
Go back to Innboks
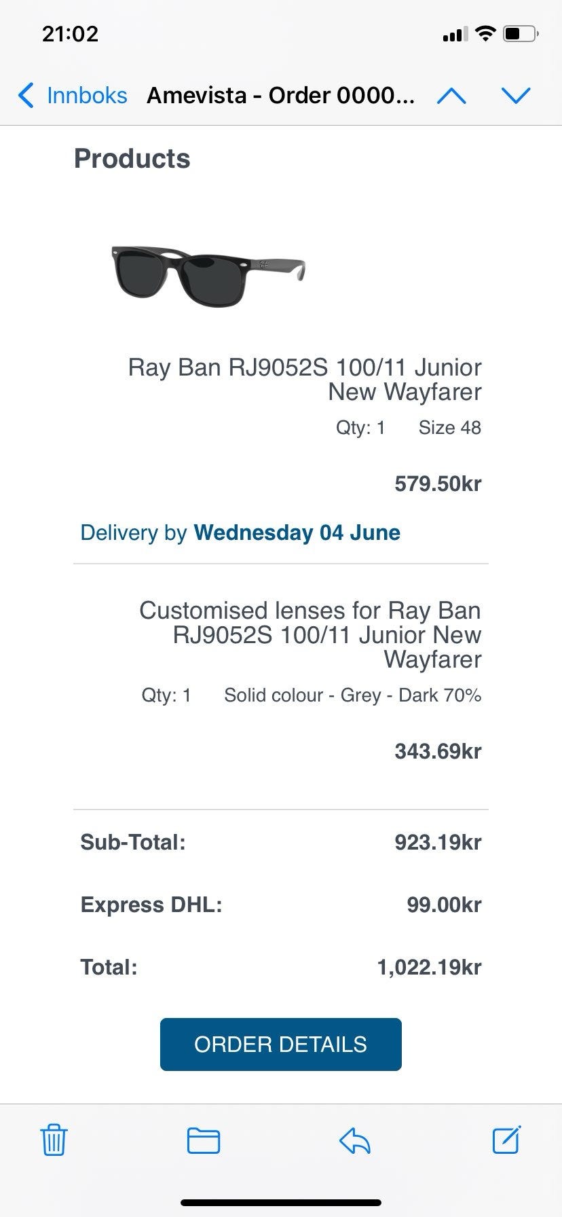(87, 96)
